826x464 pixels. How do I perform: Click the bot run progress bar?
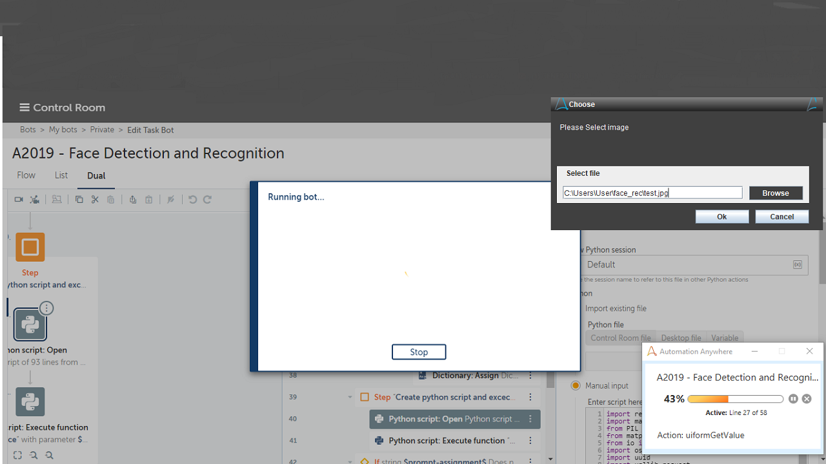coord(736,399)
